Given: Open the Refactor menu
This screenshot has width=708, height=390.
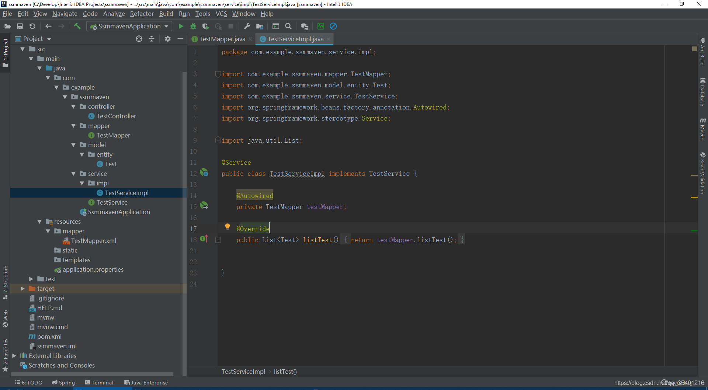Looking at the screenshot, I should click(142, 14).
